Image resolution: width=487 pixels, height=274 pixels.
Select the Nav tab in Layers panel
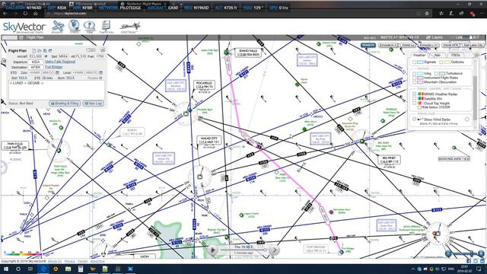tap(438, 56)
